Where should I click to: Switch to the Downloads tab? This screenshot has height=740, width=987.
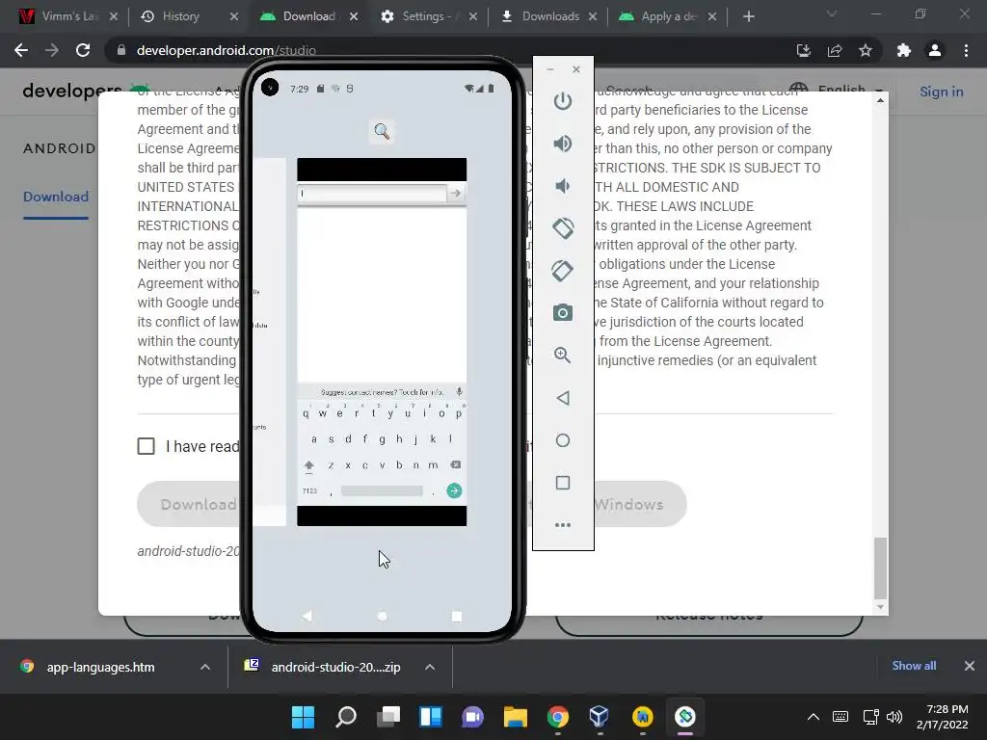550,16
